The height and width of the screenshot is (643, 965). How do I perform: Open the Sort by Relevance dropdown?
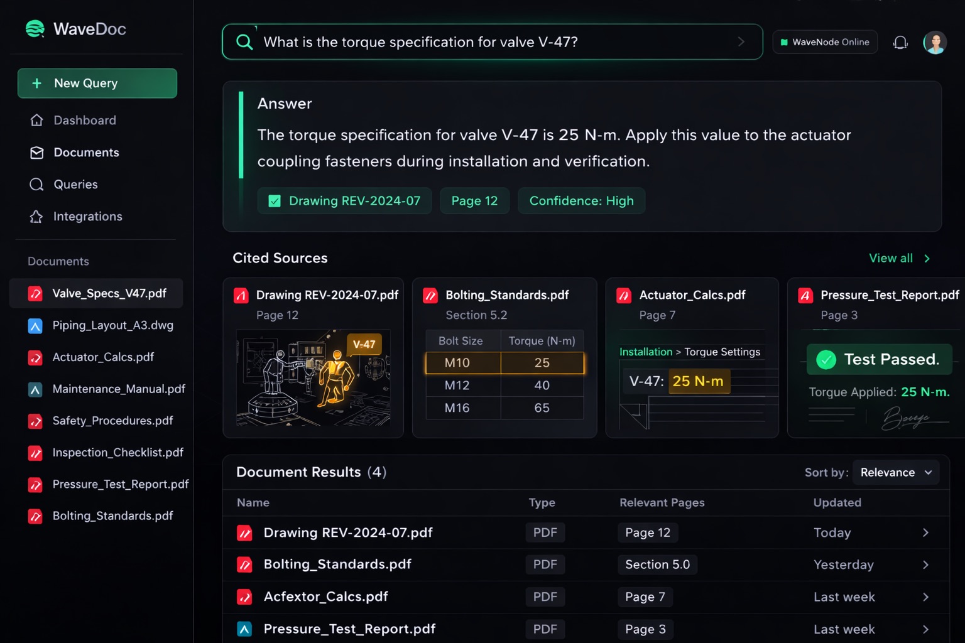[x=895, y=472]
